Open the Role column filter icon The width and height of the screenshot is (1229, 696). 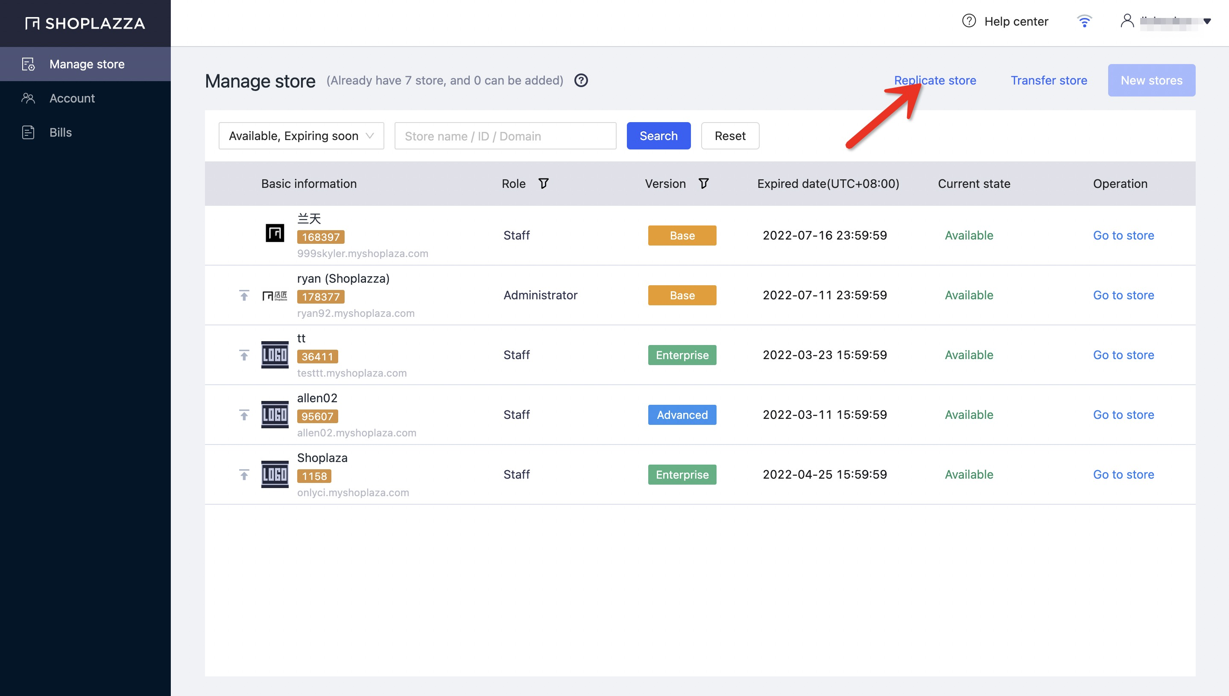coord(543,184)
